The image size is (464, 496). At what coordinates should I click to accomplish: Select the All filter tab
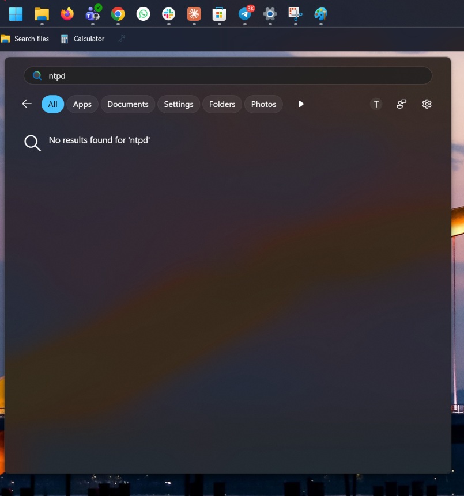pyautogui.click(x=52, y=104)
